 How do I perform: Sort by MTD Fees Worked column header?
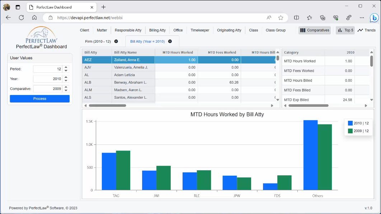(x=222, y=53)
